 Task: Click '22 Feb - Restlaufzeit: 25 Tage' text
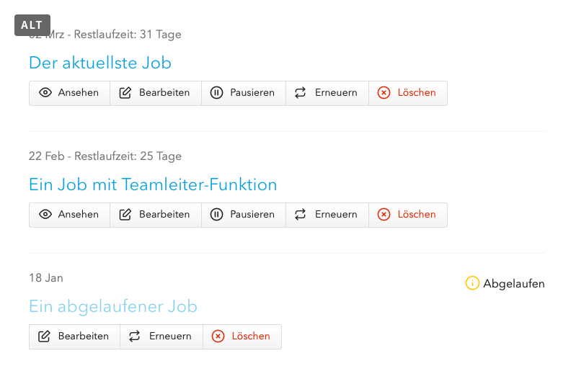pos(105,156)
